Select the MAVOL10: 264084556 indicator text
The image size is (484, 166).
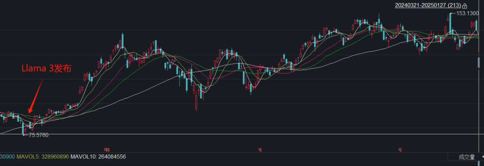click(x=98, y=157)
